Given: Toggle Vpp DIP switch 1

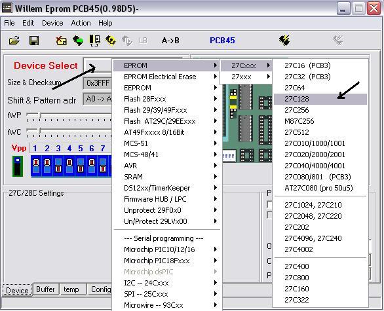Looking at the screenshot, I should pyautogui.click(x=36, y=166).
